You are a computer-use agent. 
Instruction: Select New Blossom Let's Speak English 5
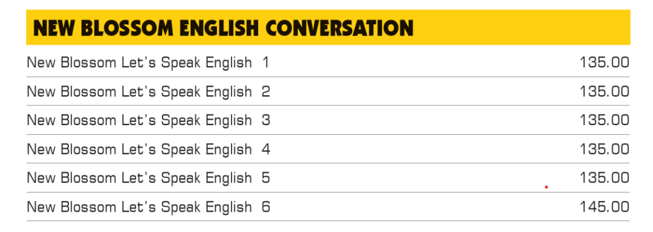click(x=148, y=178)
